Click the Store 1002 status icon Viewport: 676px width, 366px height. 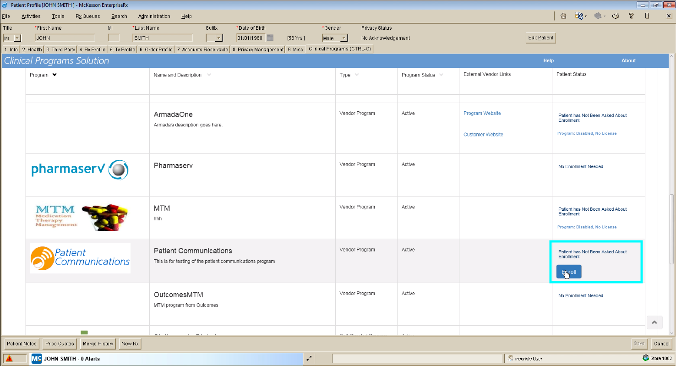pos(646,358)
